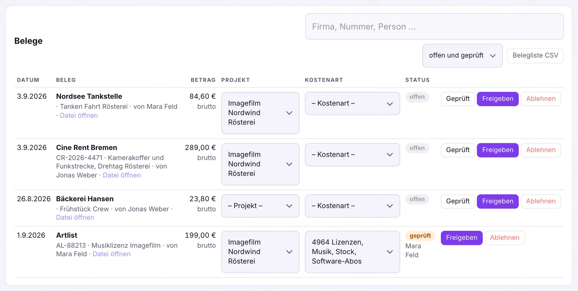Mark Bäckerei Hansen receipt as Geprüft
Screen dimensions: 578x291
[458, 201]
